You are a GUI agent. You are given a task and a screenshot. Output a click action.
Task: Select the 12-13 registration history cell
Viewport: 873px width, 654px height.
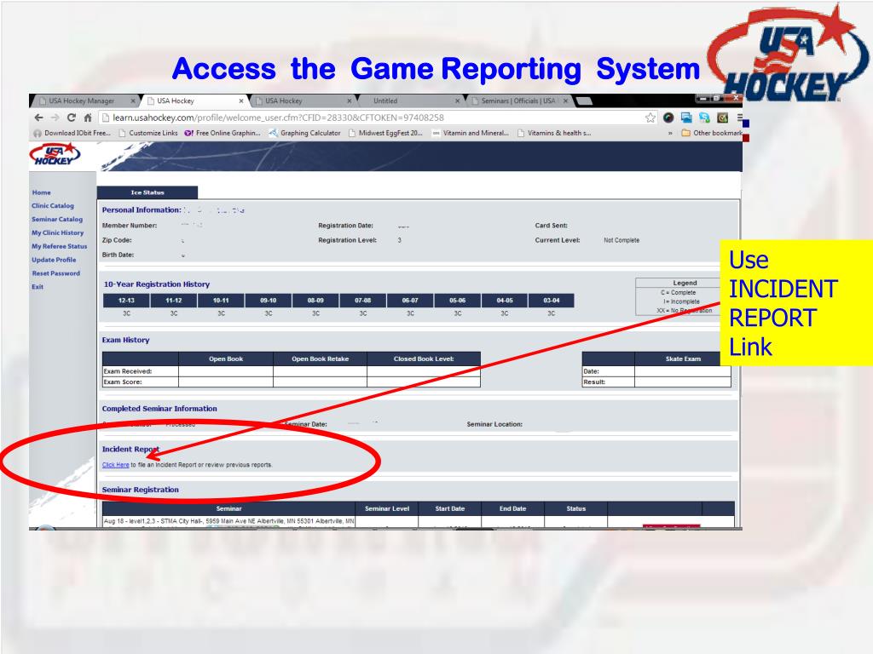[x=126, y=301]
